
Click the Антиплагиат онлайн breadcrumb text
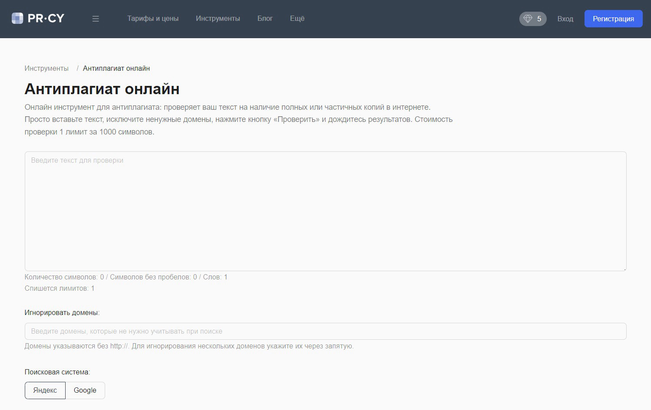116,68
